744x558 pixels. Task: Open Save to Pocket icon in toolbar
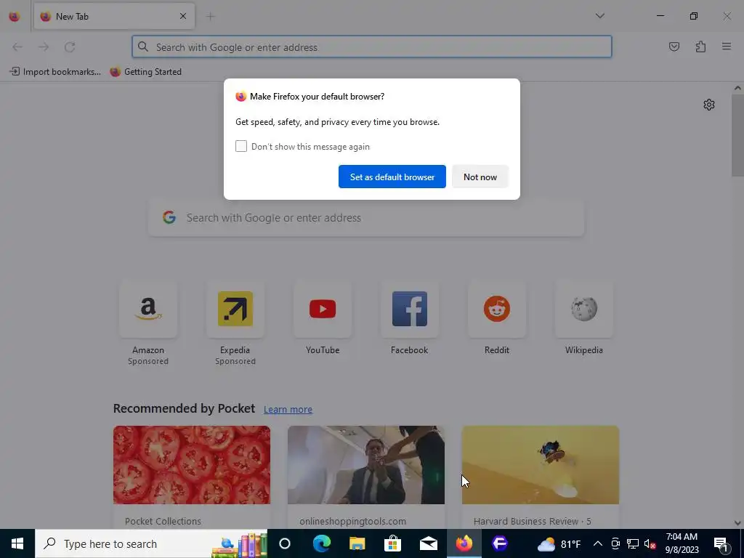[674, 46]
